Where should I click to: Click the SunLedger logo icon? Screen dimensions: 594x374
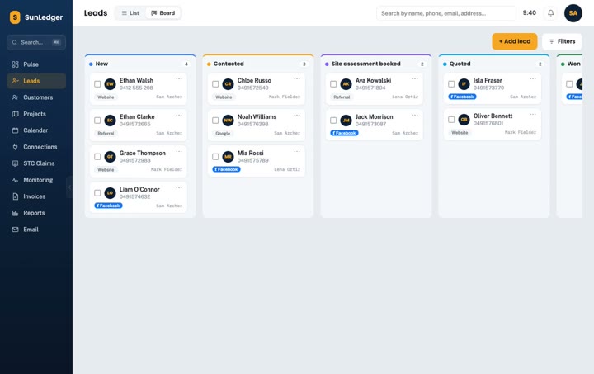[x=15, y=17]
